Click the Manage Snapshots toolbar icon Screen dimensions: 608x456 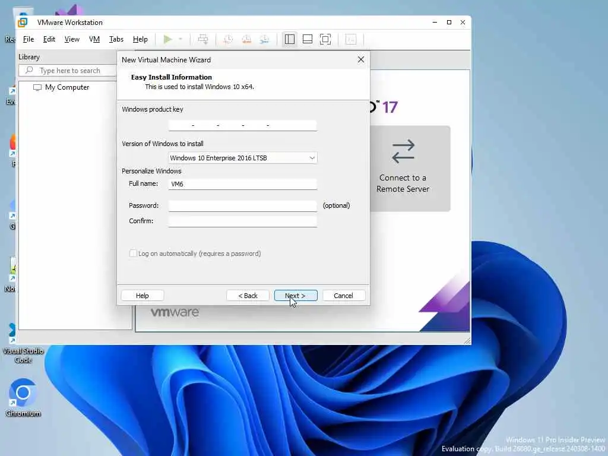pos(264,39)
